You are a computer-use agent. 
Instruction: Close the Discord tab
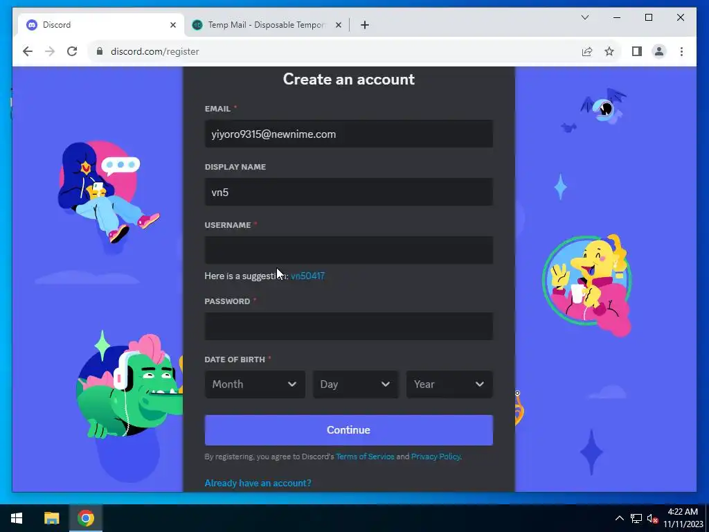[x=172, y=25]
